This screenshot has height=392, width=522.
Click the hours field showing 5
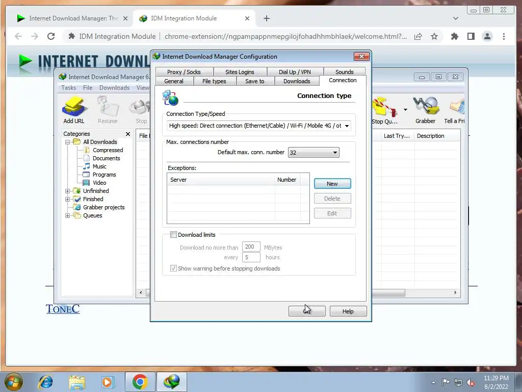[x=251, y=257]
